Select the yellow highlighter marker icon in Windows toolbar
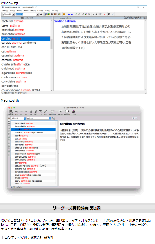This screenshot has height=244, width=155. [79, 14]
